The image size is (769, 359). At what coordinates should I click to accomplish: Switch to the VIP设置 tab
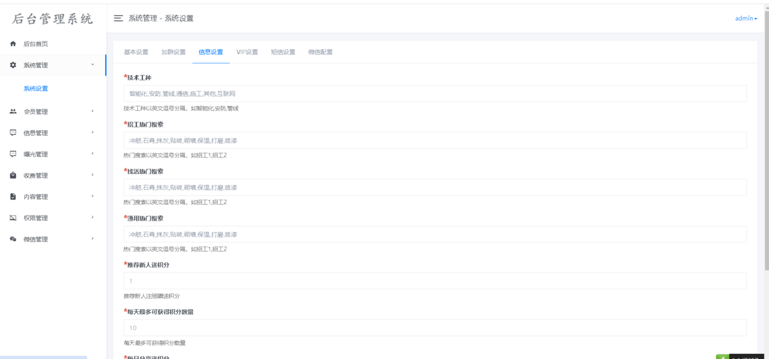(x=247, y=52)
